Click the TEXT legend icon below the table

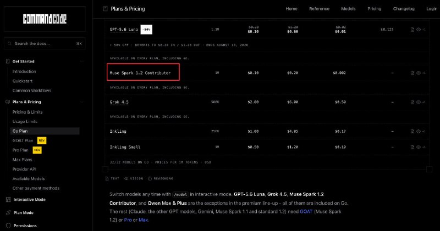click(107, 179)
